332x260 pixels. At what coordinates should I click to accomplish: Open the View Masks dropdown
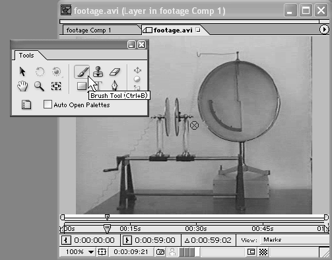295,240
